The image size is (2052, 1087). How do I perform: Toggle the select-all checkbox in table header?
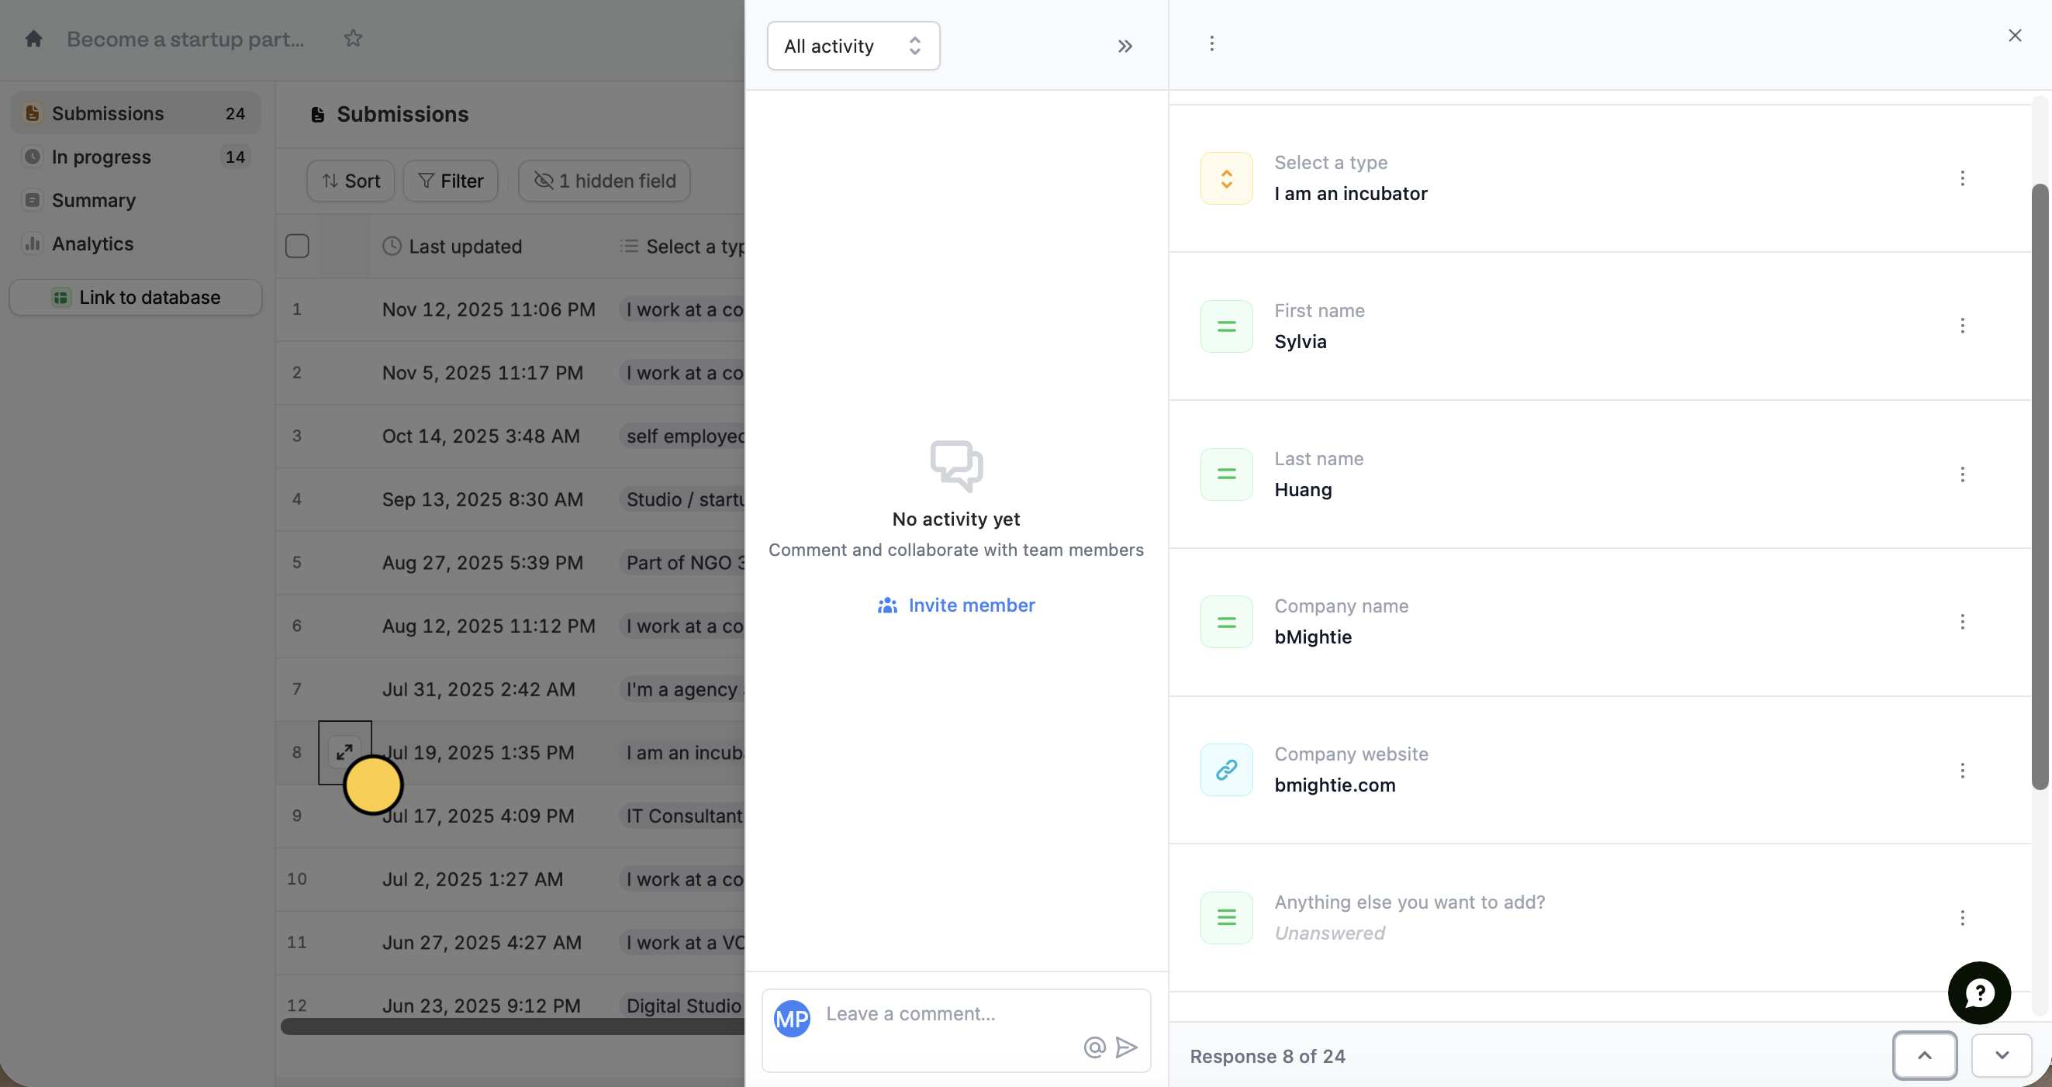click(297, 246)
